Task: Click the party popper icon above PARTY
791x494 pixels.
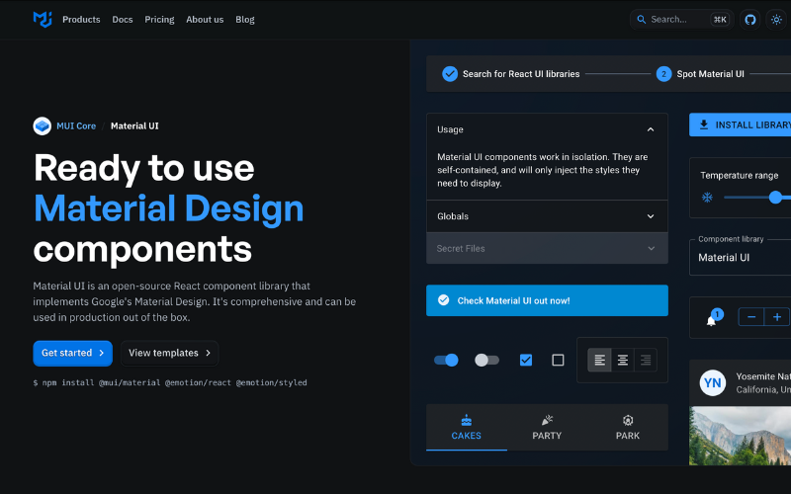Action: click(547, 420)
